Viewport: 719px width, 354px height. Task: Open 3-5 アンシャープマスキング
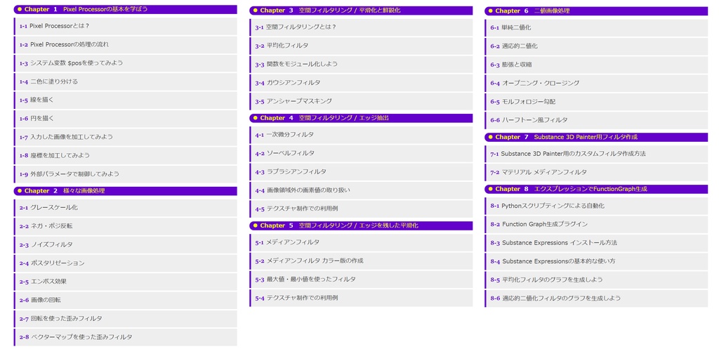pos(361,101)
